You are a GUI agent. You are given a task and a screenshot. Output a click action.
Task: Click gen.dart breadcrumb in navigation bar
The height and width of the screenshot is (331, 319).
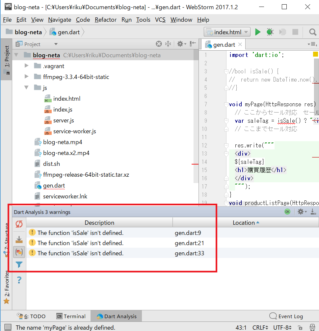click(65, 32)
